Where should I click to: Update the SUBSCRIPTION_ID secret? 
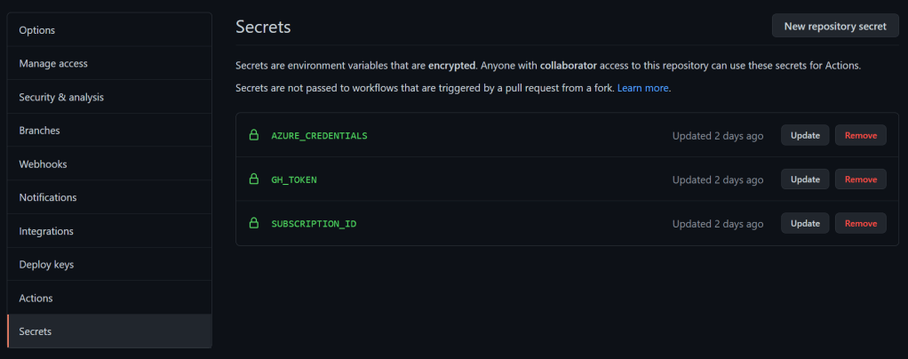pos(805,223)
